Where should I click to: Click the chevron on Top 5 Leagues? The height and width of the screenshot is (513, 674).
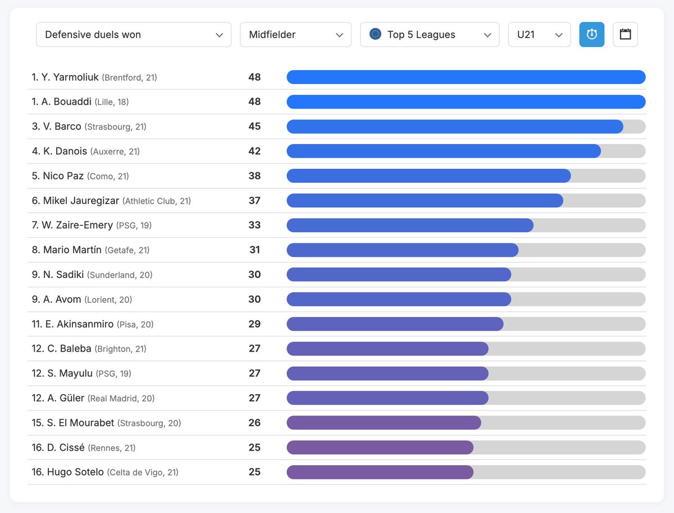pyautogui.click(x=488, y=34)
